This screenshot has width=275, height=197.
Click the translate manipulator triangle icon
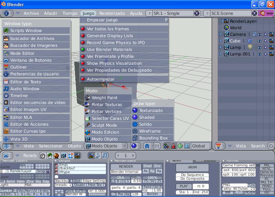[174, 146]
